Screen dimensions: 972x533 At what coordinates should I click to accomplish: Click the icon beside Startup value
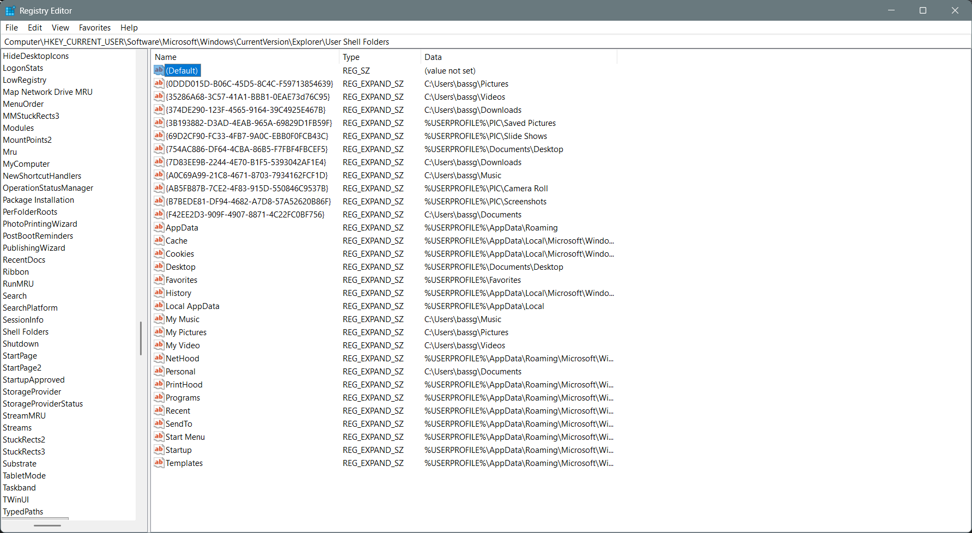pyautogui.click(x=159, y=450)
